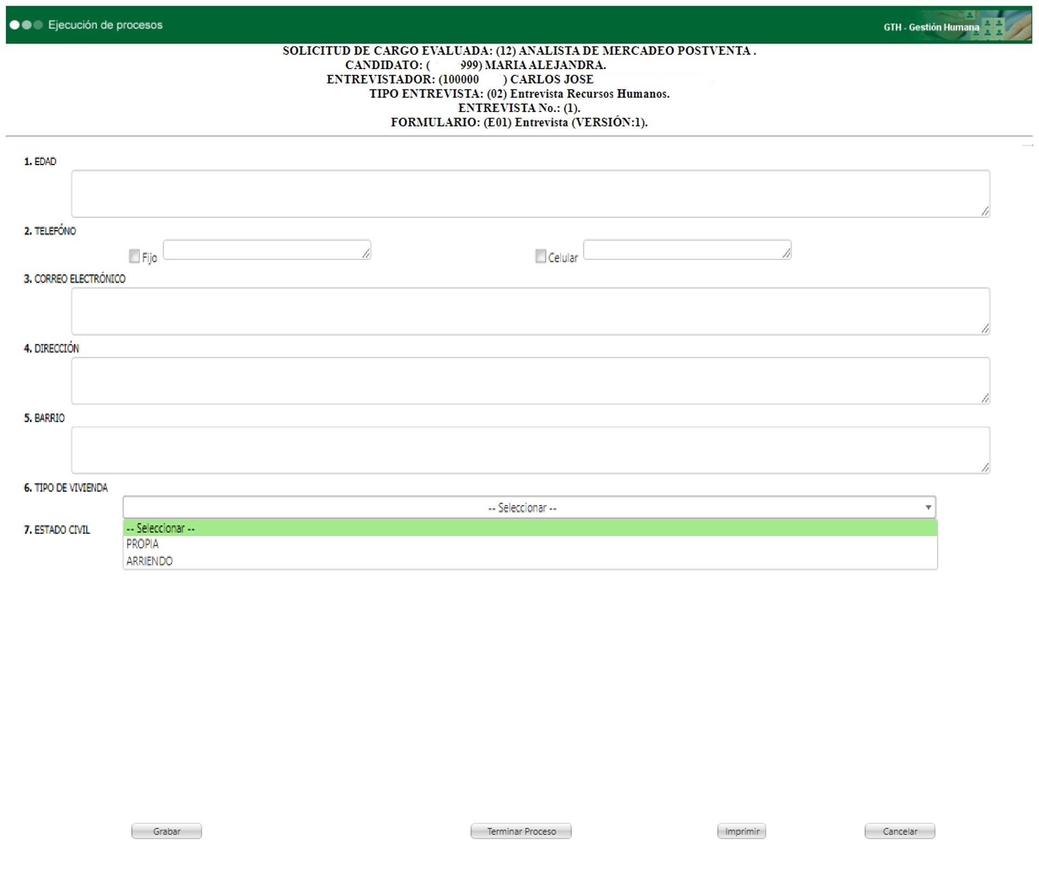Click the TIPO DE VIVIENDA dropdown arrow
This screenshot has width=1039, height=882.
927,507
